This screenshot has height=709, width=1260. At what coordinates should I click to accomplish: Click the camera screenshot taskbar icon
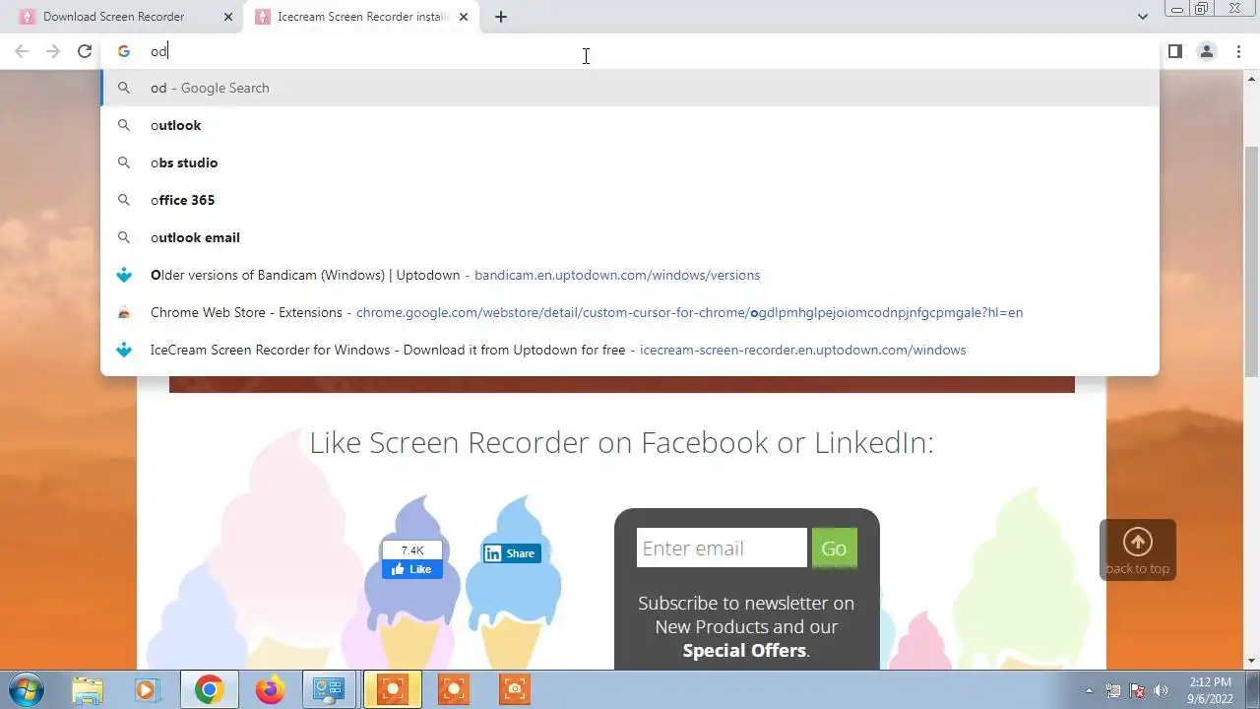point(515,689)
